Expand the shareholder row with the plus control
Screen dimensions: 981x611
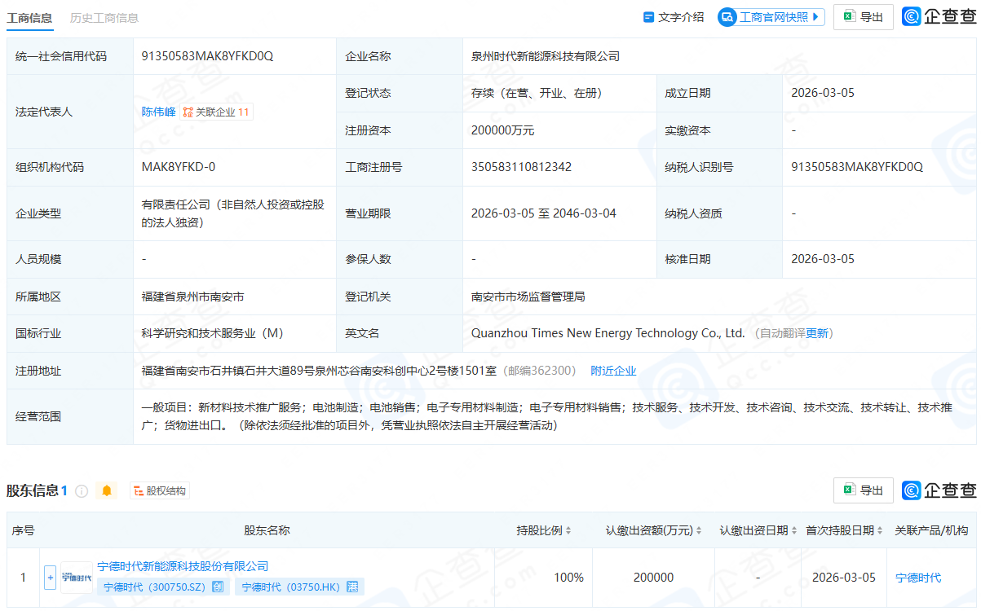pyautogui.click(x=49, y=577)
